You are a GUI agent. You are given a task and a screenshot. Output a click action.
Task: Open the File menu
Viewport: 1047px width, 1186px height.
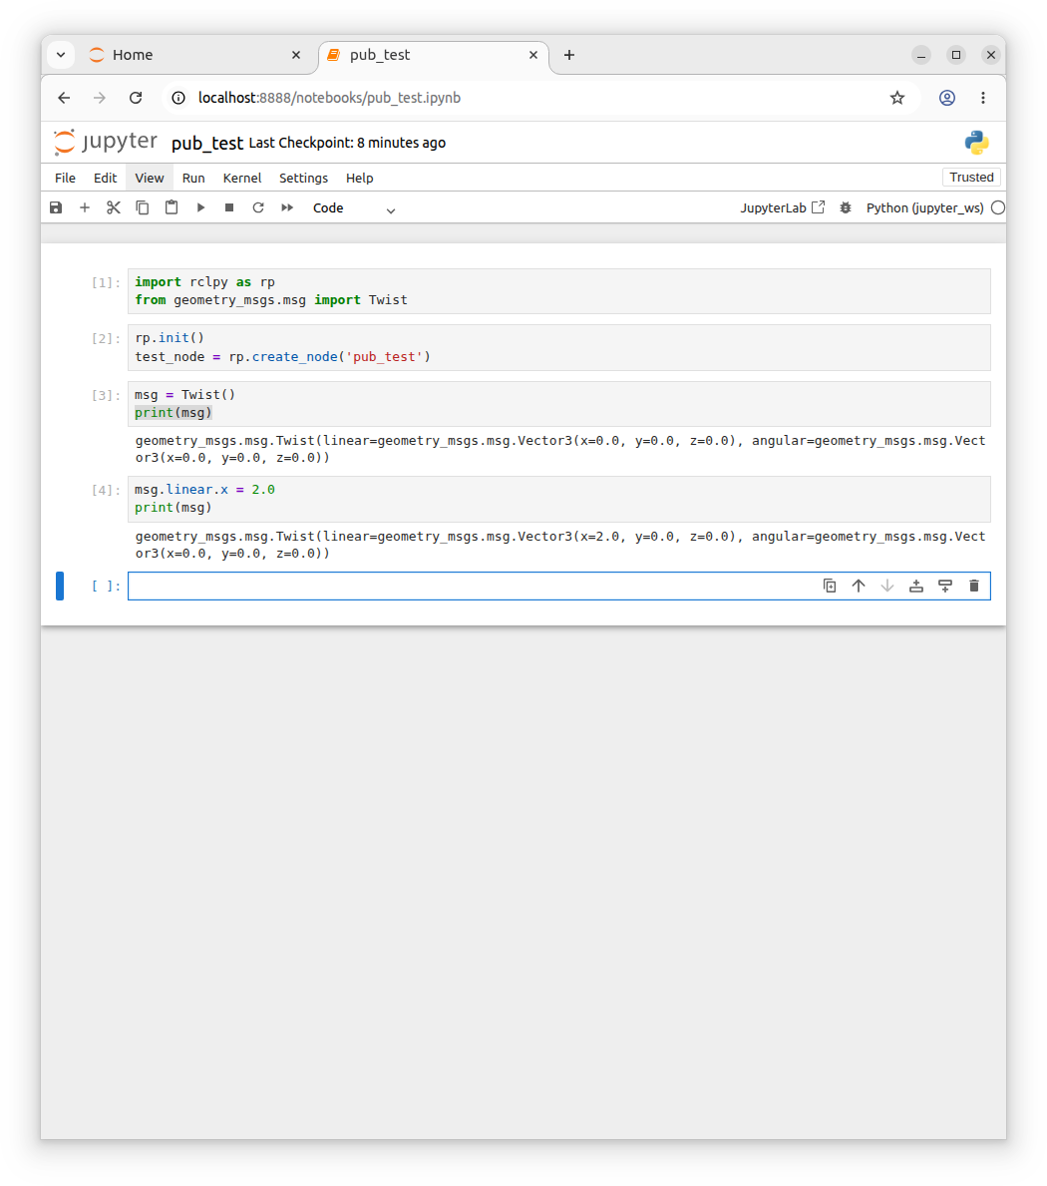click(x=65, y=178)
